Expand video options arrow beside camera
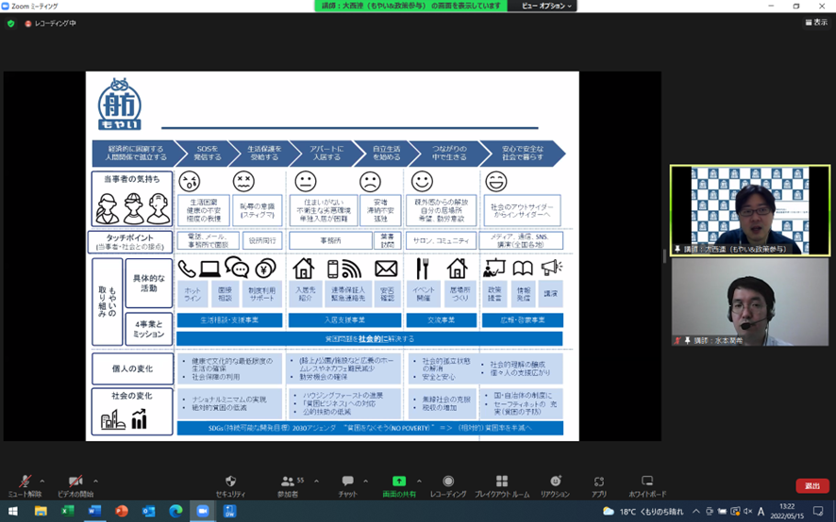Viewport: 836px width, 522px height. click(x=95, y=481)
